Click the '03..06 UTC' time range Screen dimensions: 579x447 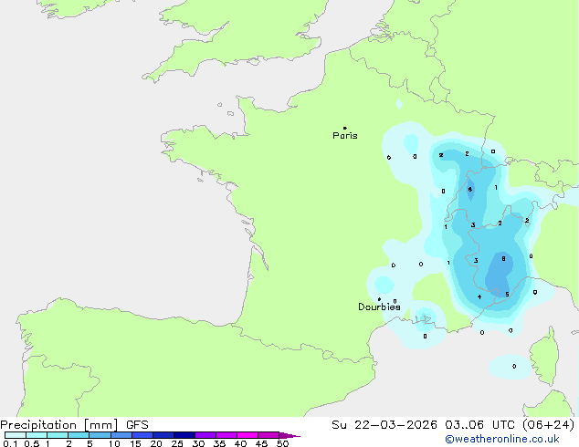(x=479, y=425)
